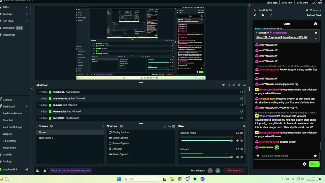Screen dimensions: 325x183
Task: Toggle the Mini Feed mute-alerts icon
Action: click(239, 85)
